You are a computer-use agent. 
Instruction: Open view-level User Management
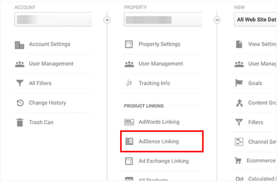[262, 64]
